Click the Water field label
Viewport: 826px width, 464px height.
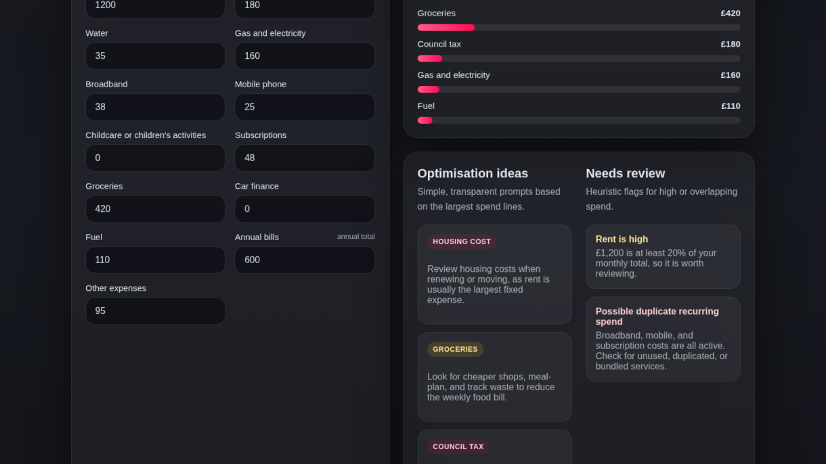97,33
